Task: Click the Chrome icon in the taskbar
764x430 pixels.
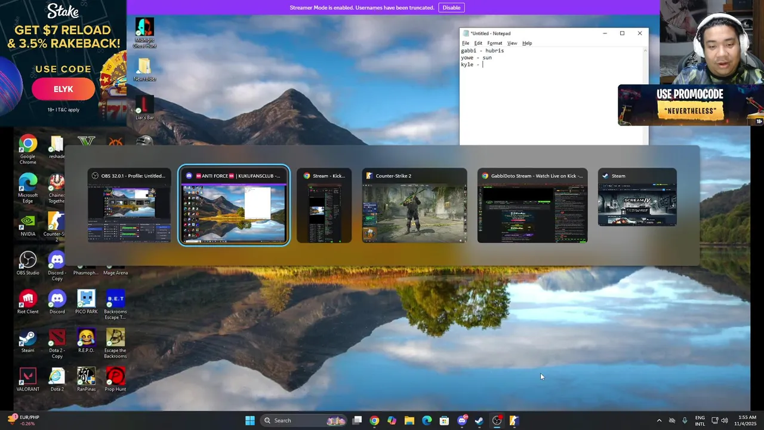Action: coord(374,420)
